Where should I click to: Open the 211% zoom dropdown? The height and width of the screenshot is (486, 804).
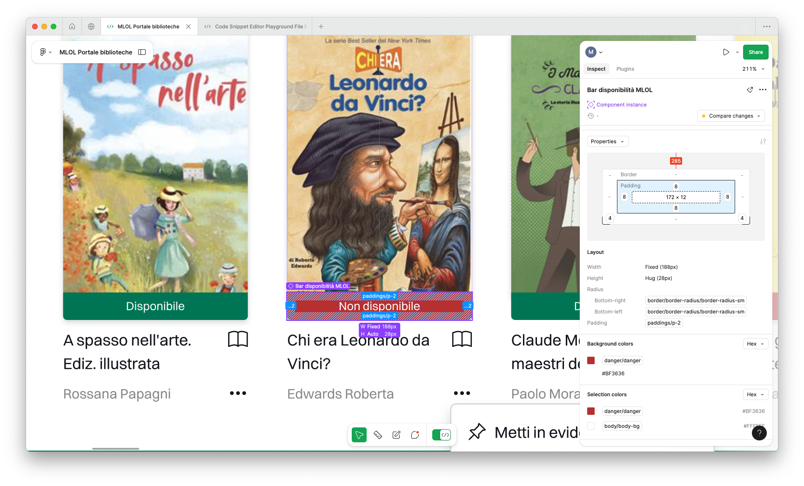tap(753, 69)
